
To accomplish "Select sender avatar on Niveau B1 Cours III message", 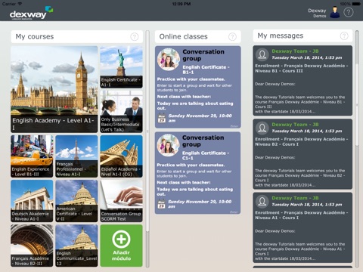I will [262, 54].
